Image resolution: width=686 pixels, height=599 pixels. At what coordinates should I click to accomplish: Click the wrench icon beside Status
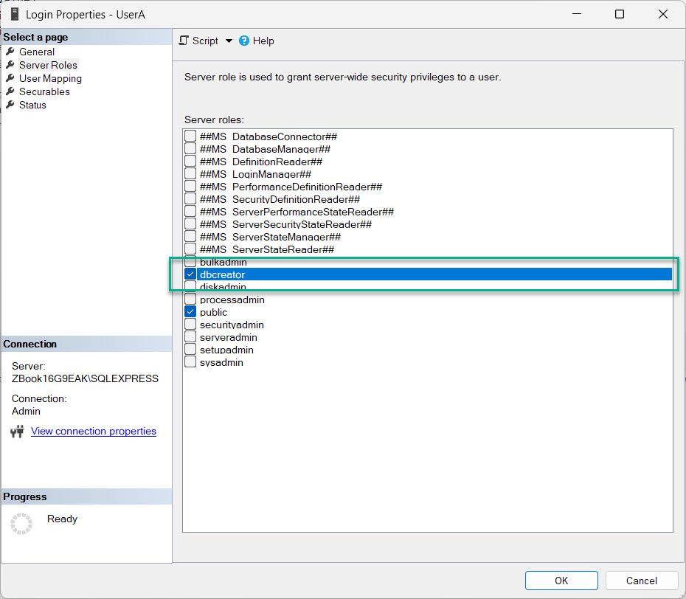click(x=10, y=105)
